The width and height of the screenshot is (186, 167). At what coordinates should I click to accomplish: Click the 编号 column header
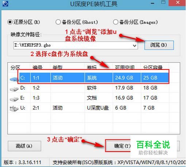[x=37, y=67]
